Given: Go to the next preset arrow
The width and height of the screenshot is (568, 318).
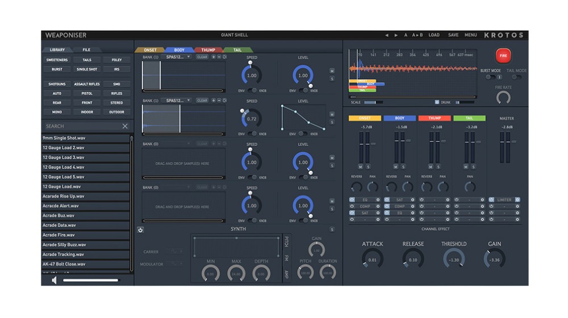Looking at the screenshot, I should tap(396, 35).
